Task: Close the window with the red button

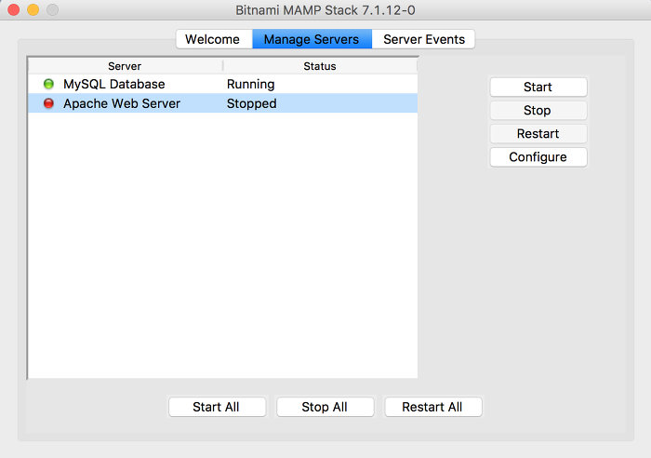Action: (x=14, y=9)
